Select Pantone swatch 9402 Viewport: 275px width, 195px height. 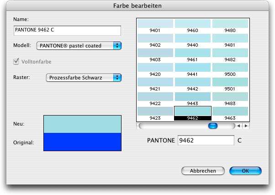point(155,41)
